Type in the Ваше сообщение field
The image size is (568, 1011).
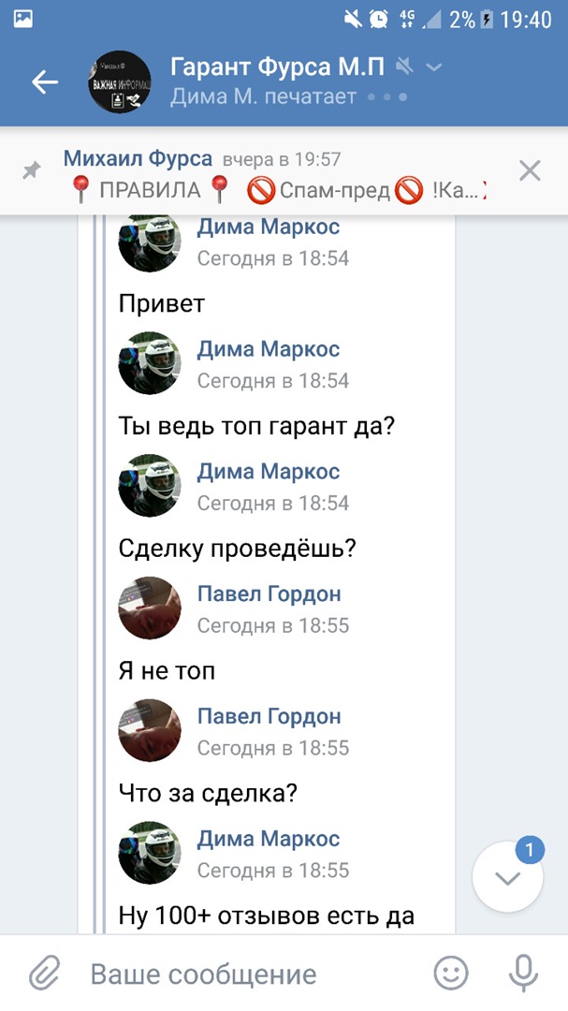(253, 974)
